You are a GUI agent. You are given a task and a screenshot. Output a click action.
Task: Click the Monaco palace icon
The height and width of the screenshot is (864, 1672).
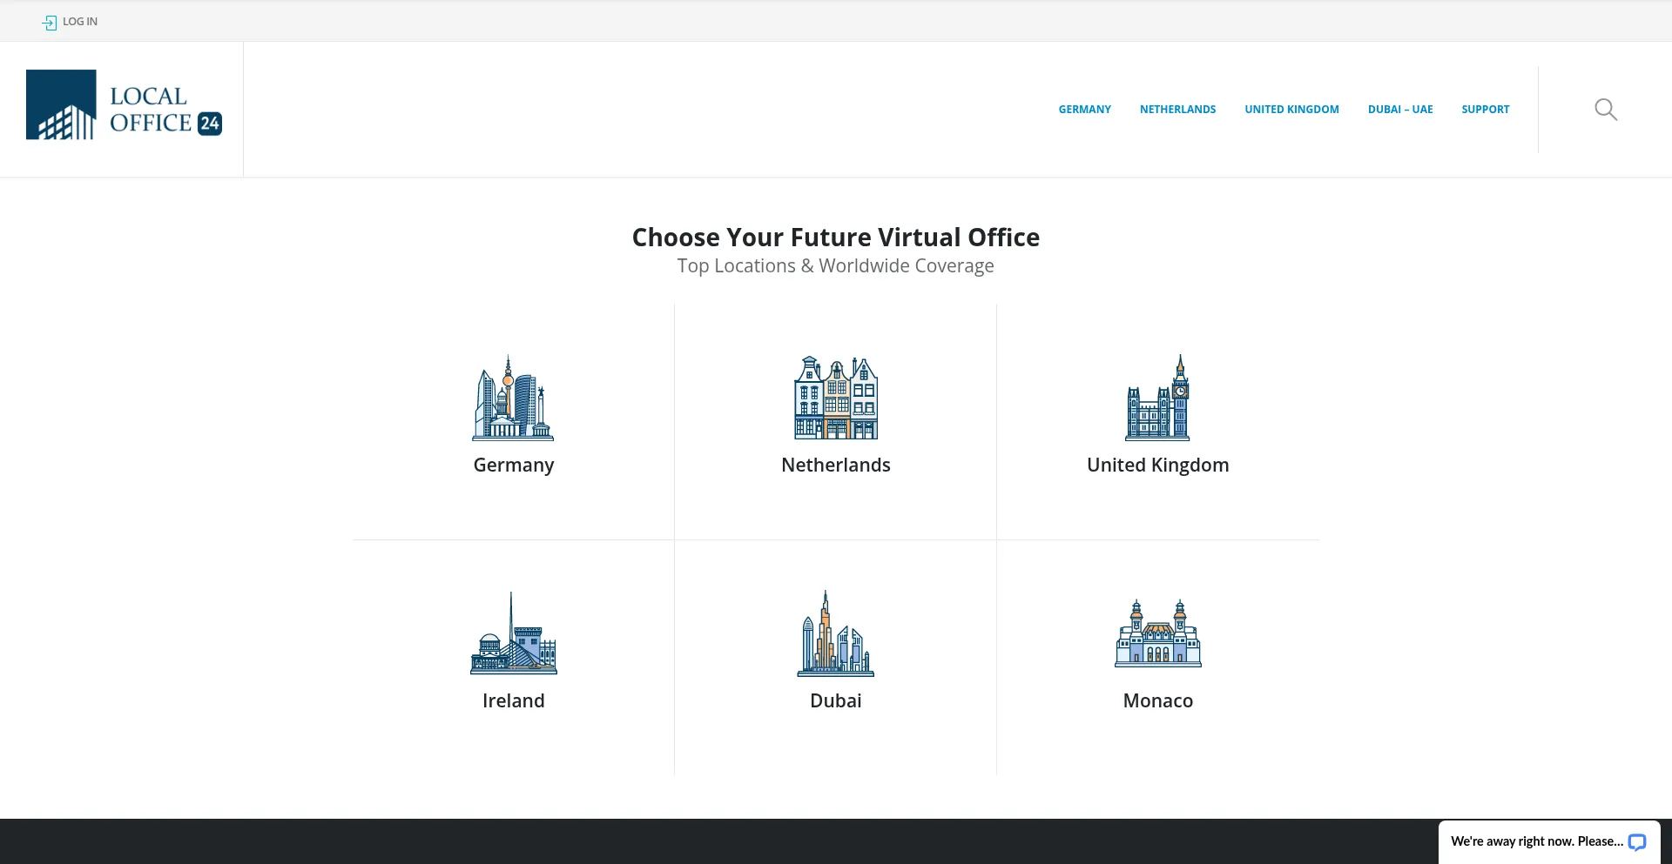[x=1157, y=633]
